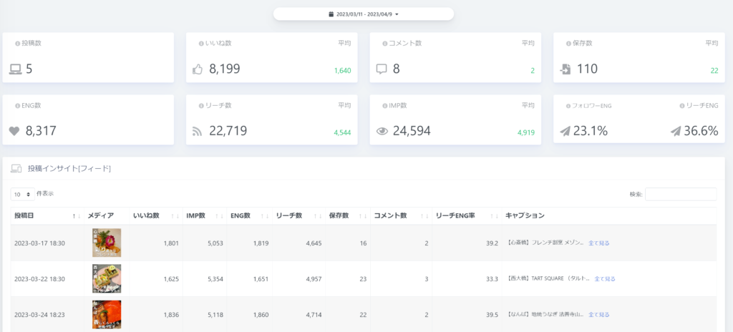
Task: Click the info icon beside 投稿数
Action: point(18,44)
